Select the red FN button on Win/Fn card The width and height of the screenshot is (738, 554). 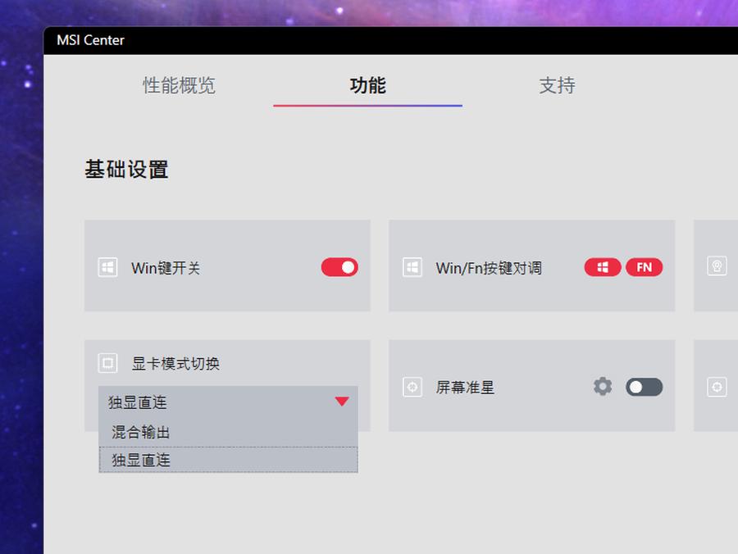coord(645,266)
